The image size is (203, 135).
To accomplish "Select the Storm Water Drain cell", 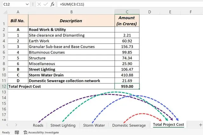I will coord(71,75).
